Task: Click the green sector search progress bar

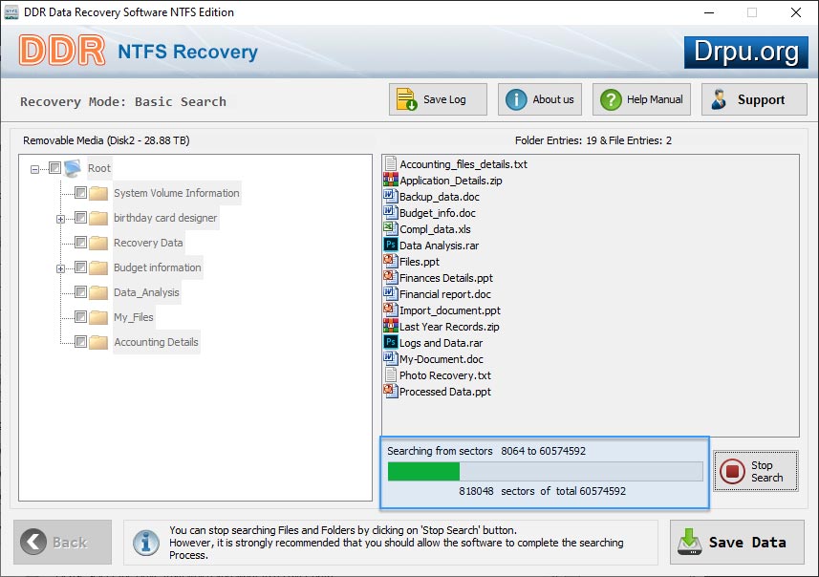Action: pos(545,471)
